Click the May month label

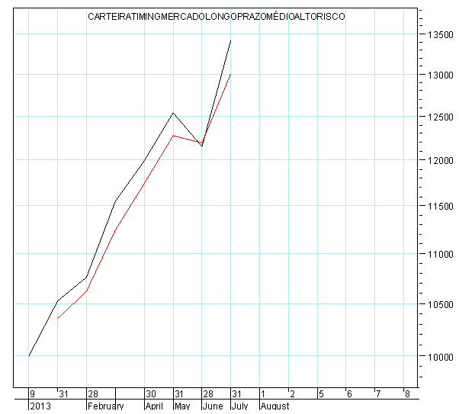coord(182,406)
